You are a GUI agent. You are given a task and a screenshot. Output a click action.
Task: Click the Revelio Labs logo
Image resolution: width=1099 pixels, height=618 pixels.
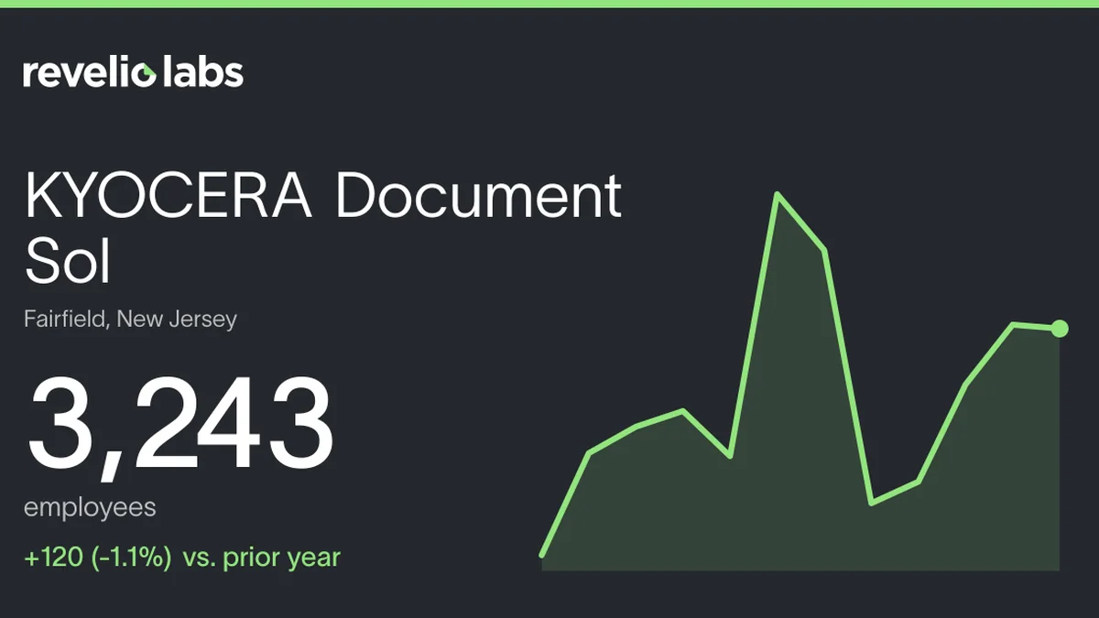(134, 72)
